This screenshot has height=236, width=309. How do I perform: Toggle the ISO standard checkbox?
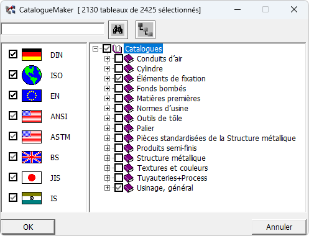[13, 75]
